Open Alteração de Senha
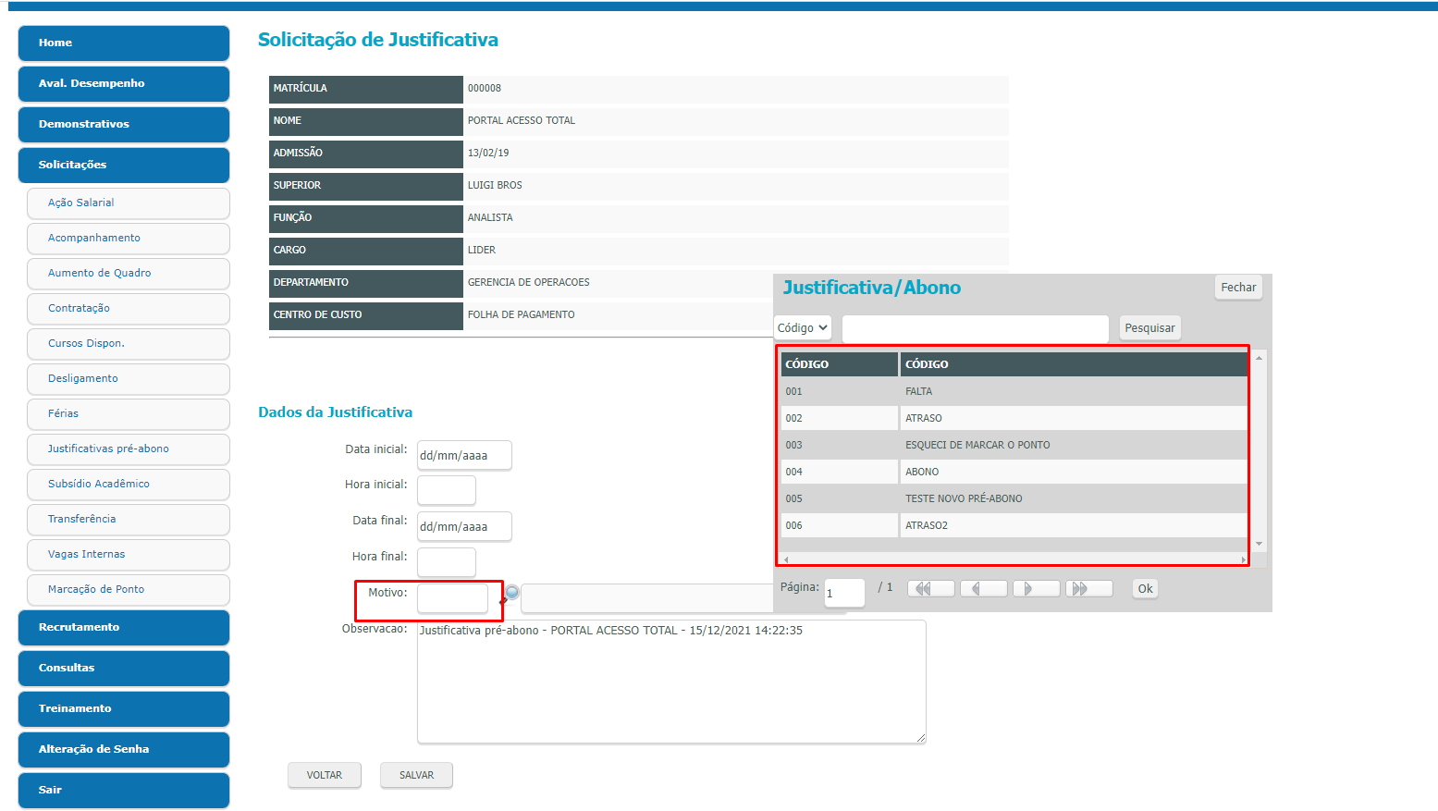Screen dimensions: 1438x811 124,749
